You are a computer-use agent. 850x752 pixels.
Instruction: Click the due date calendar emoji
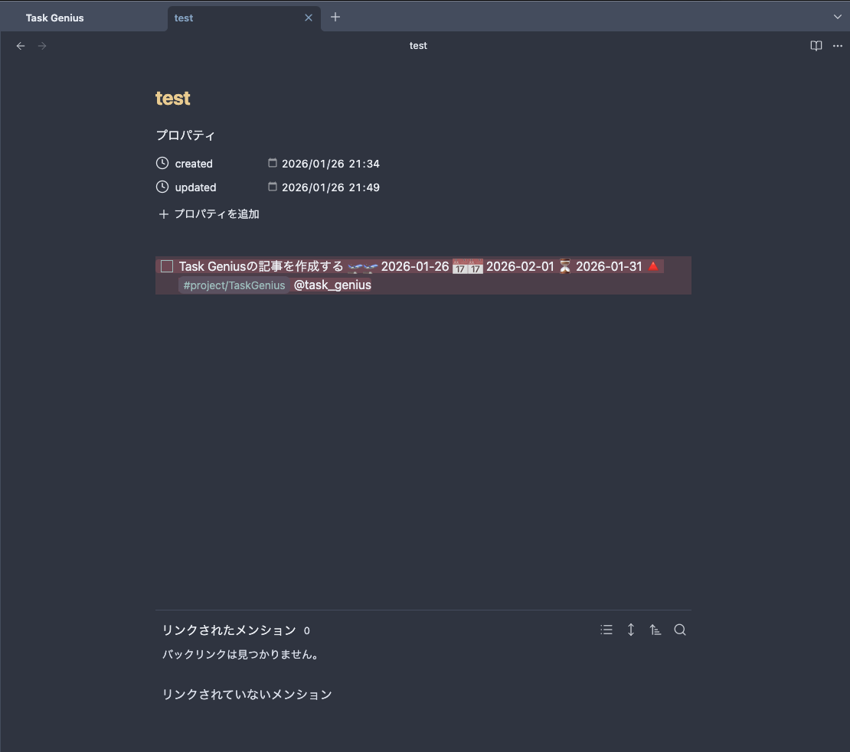[467, 267]
